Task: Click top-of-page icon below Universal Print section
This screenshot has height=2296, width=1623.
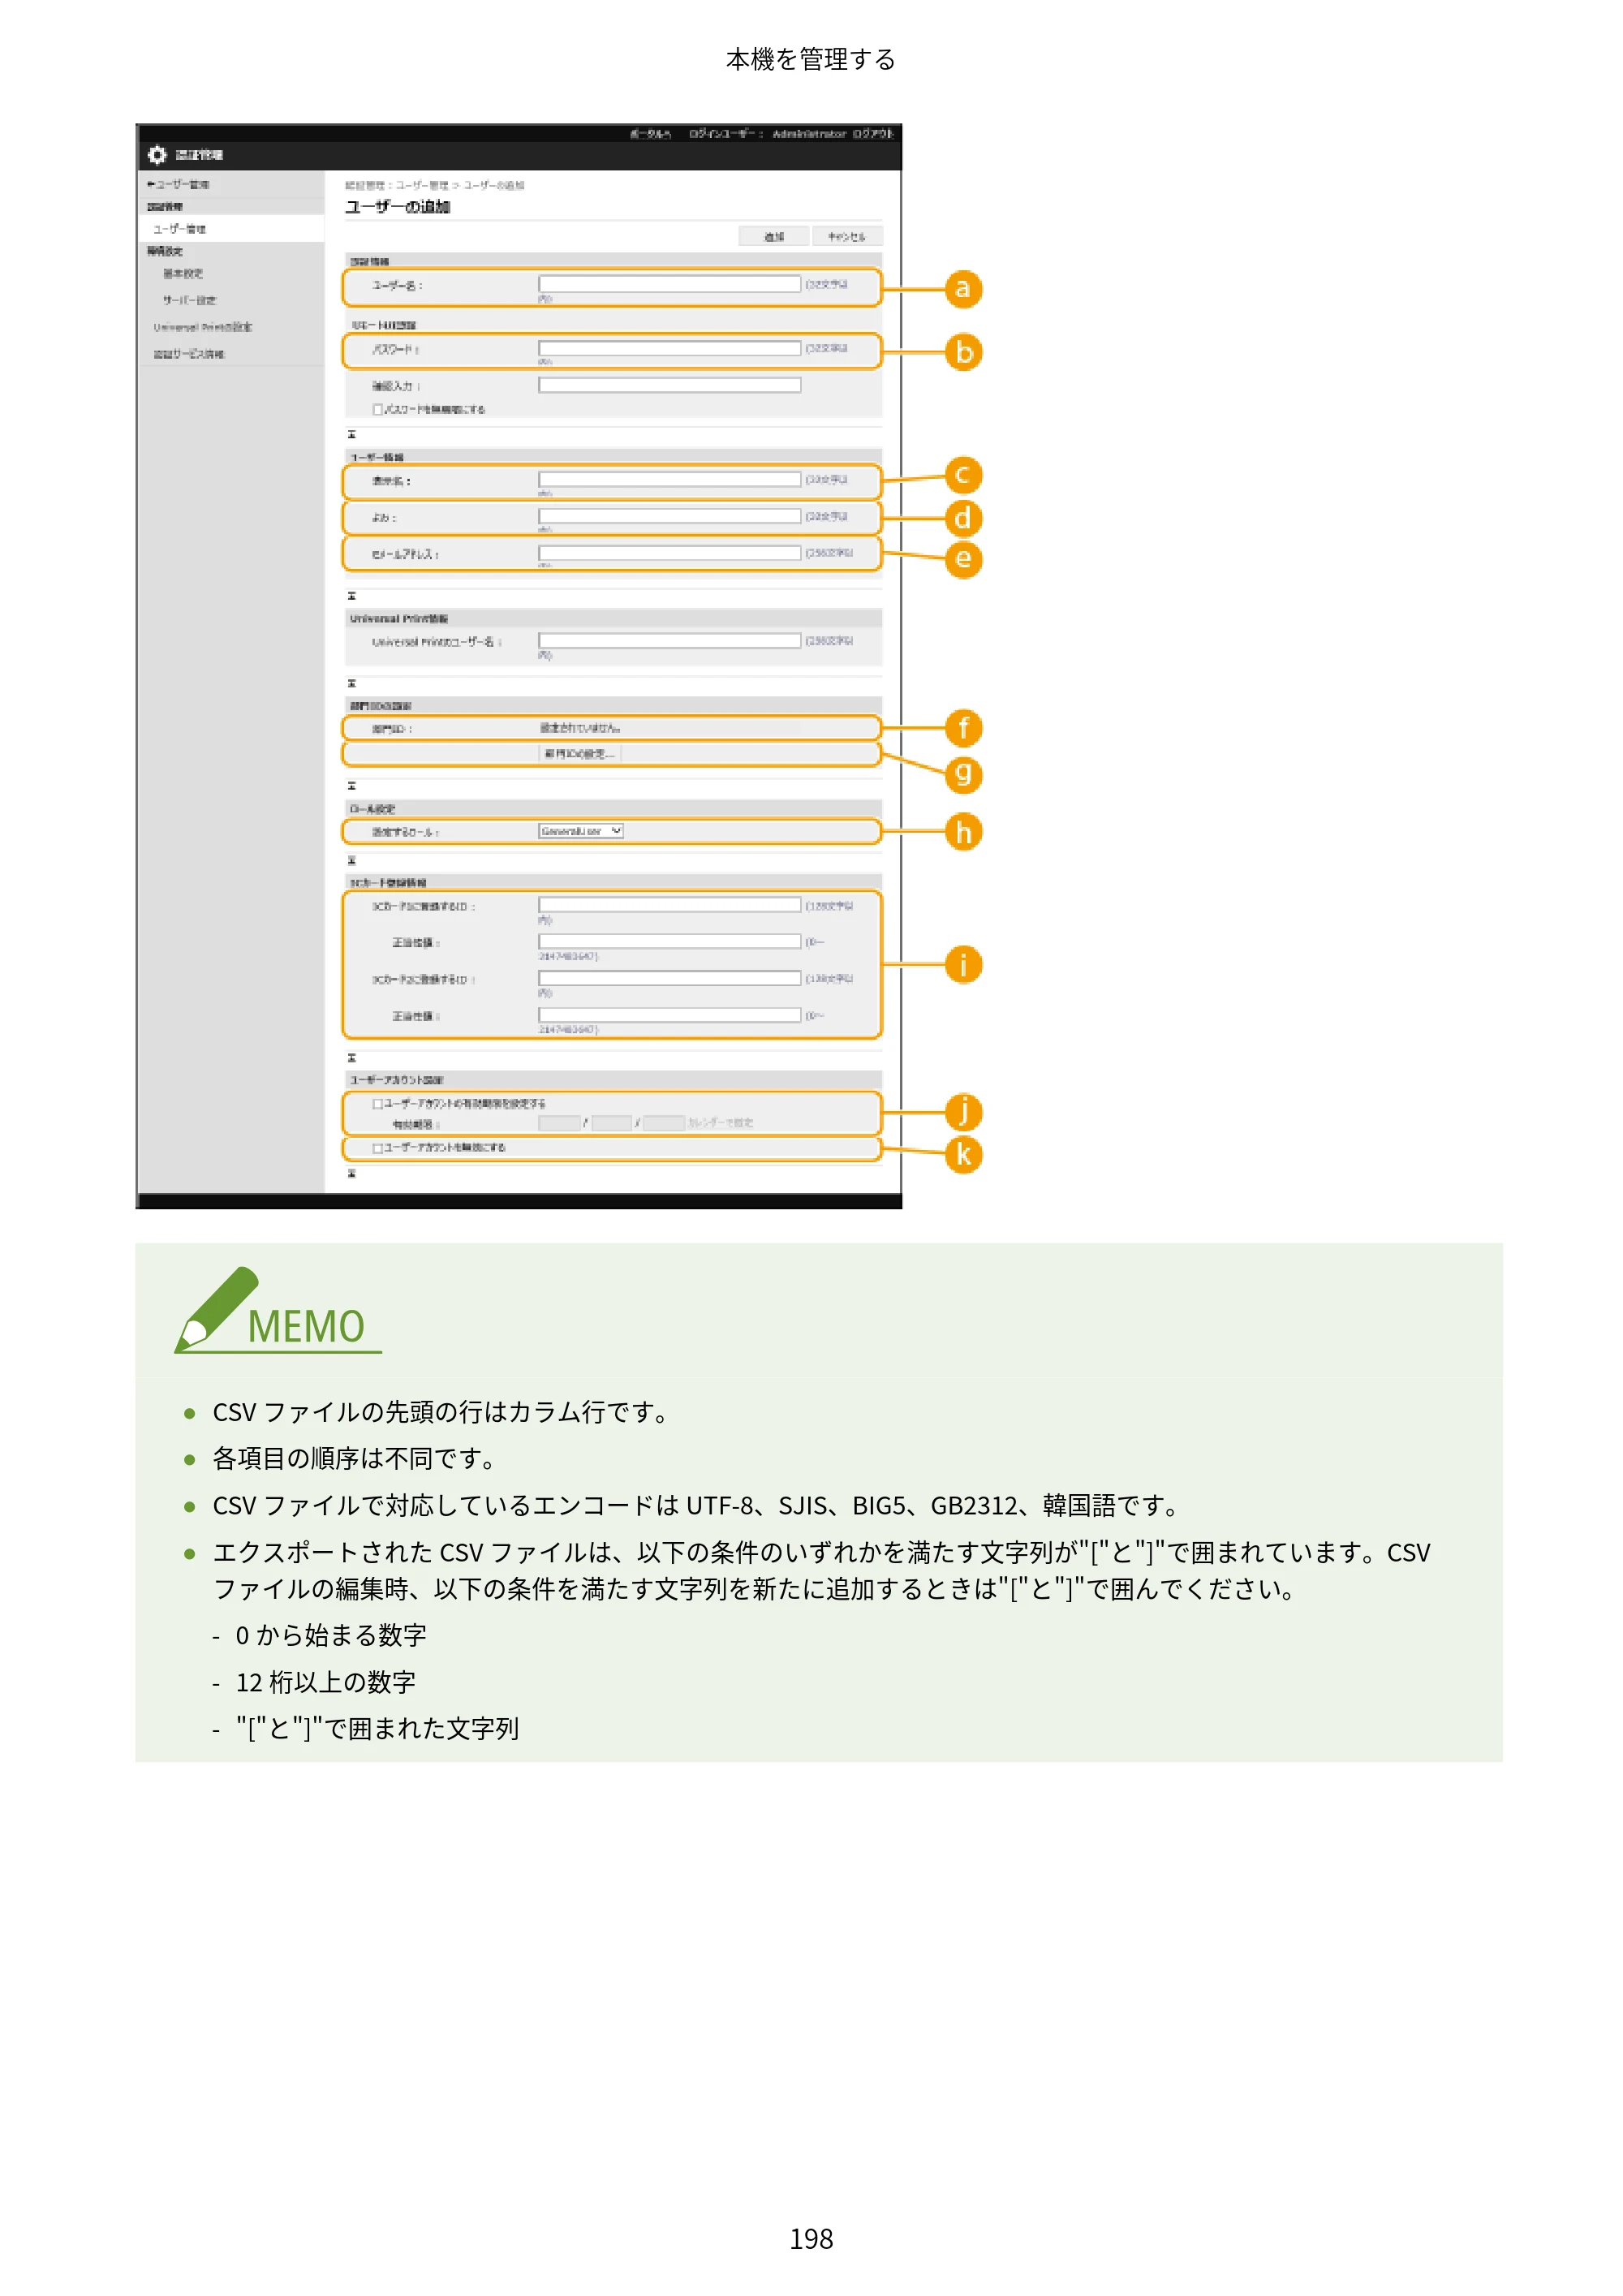Action: 351,684
